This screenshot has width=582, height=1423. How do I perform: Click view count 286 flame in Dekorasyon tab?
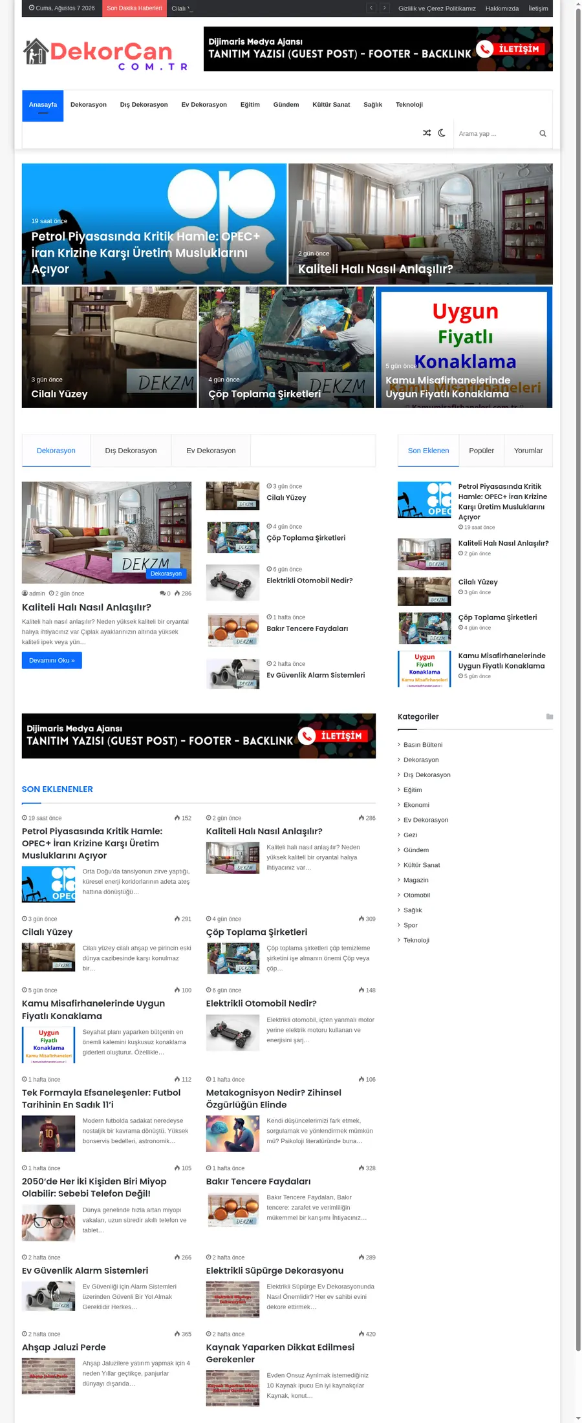pos(183,594)
